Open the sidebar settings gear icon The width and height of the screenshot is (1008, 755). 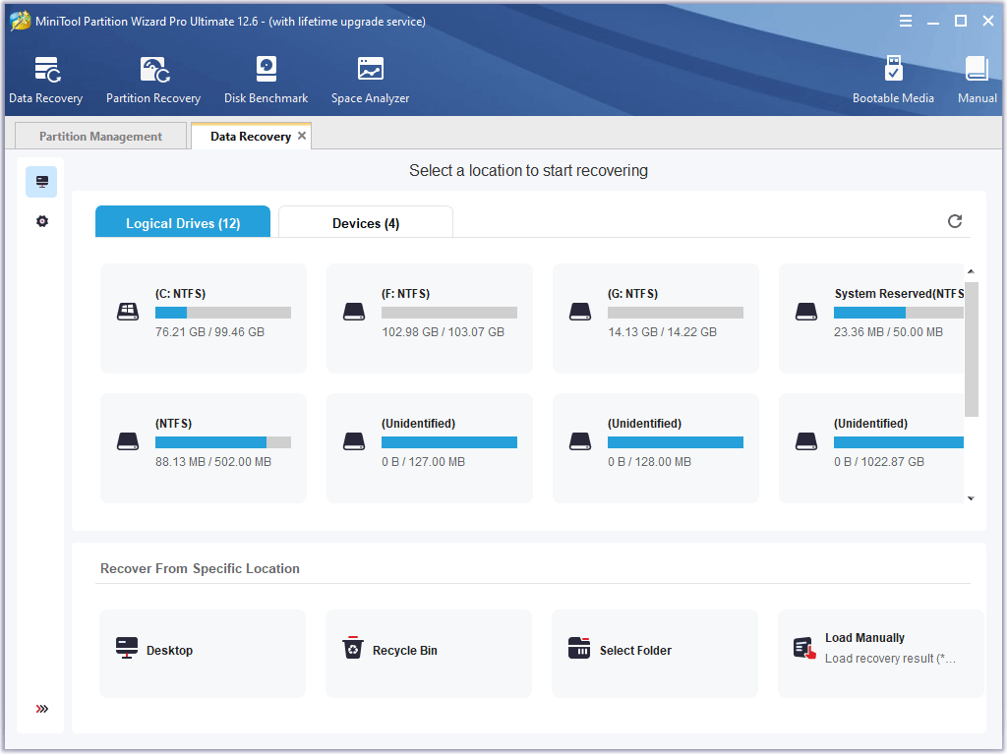click(x=41, y=221)
